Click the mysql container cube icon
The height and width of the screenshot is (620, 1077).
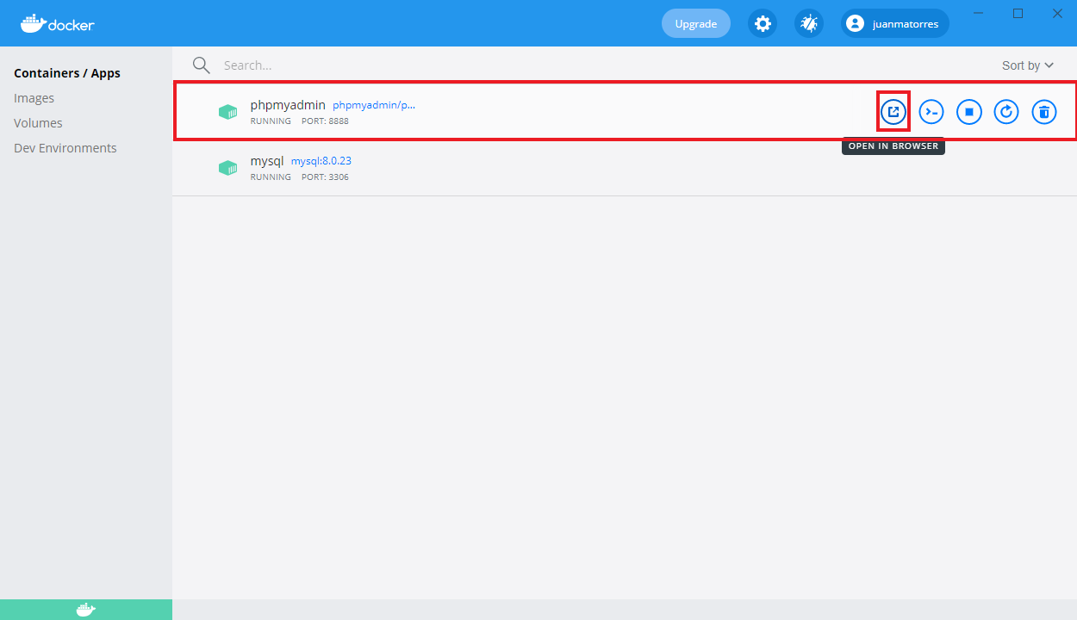tap(227, 168)
